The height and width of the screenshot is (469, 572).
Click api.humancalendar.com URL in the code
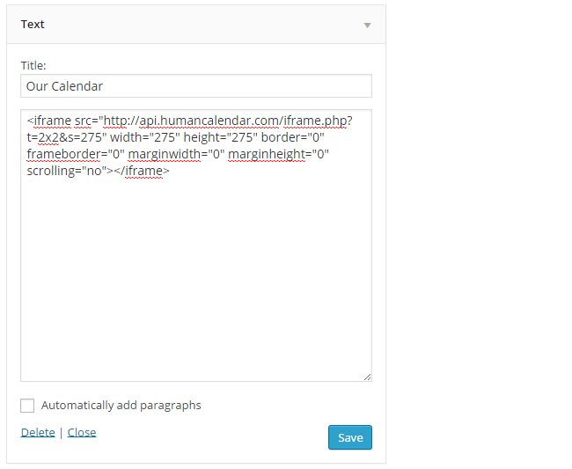(209, 121)
